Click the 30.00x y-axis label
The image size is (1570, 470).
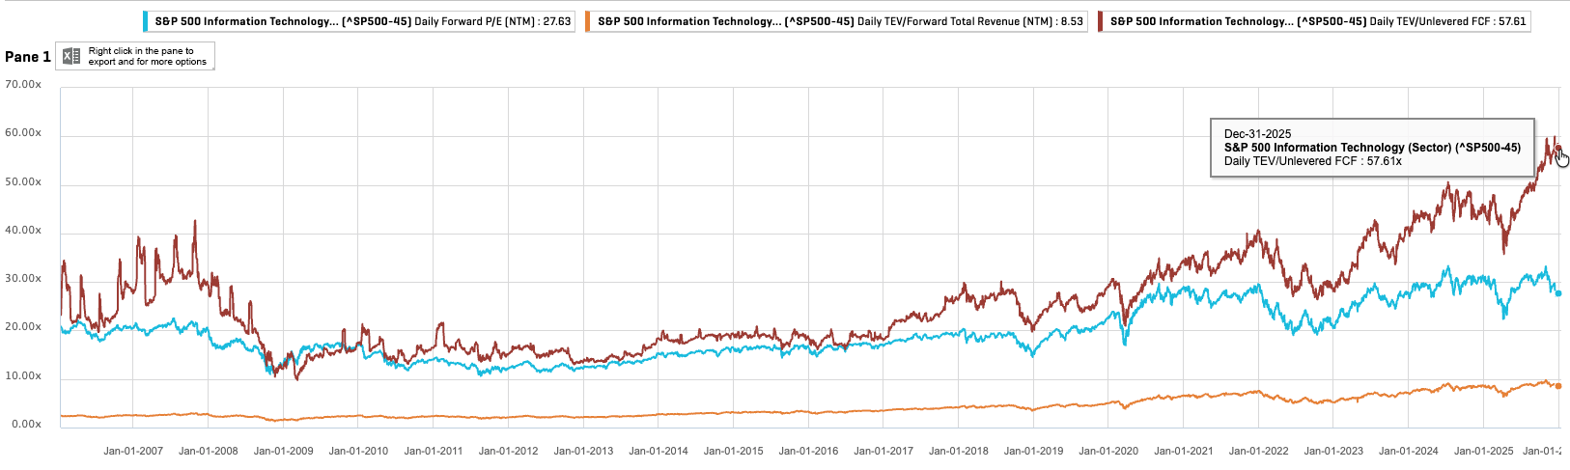pos(23,279)
